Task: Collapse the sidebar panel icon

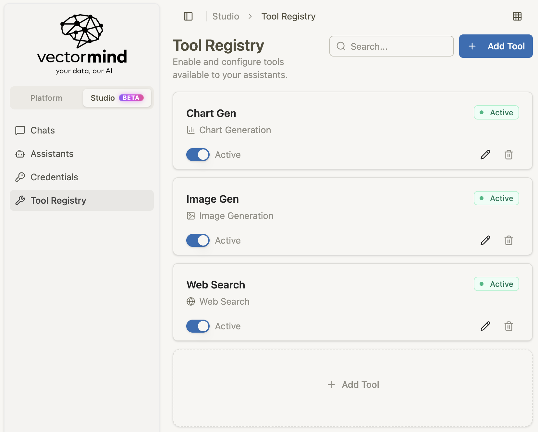Action: [188, 16]
